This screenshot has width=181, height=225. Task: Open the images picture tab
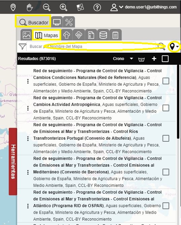(27, 35)
